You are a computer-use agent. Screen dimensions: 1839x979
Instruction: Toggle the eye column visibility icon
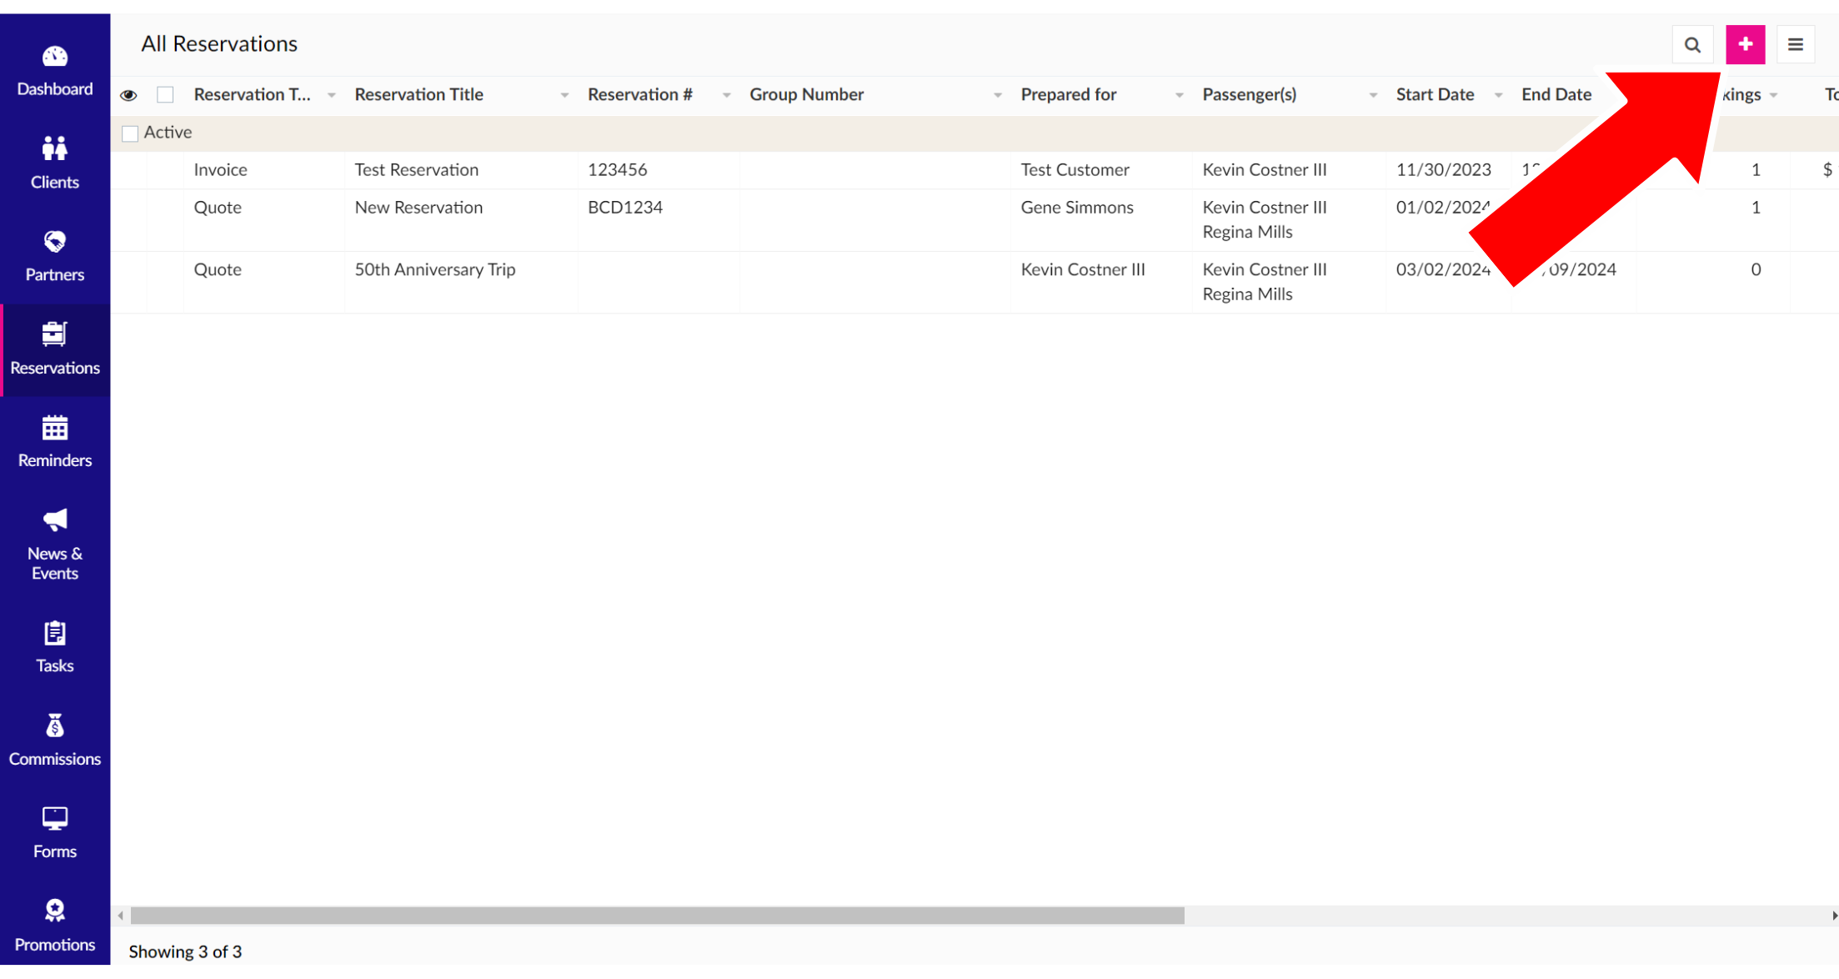128,95
